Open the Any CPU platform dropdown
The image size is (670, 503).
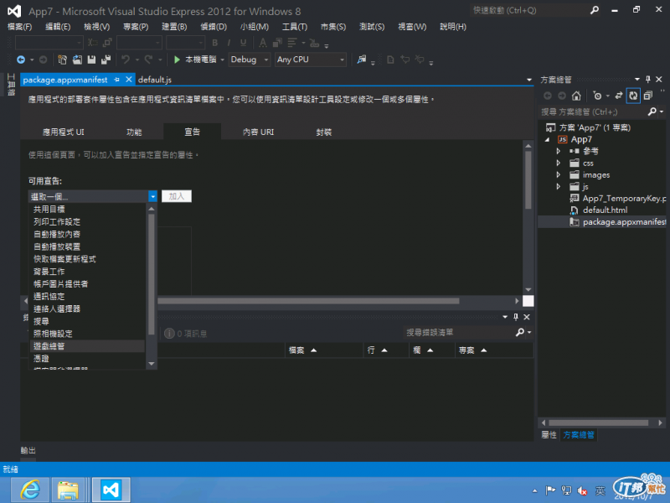tap(343, 60)
